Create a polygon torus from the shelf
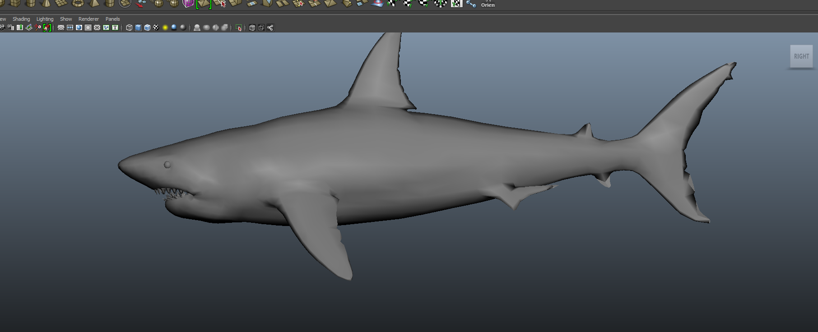The image size is (818, 332). [x=78, y=4]
